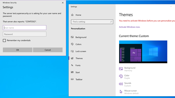Follow the Activate Windows now link

[x=129, y=27]
